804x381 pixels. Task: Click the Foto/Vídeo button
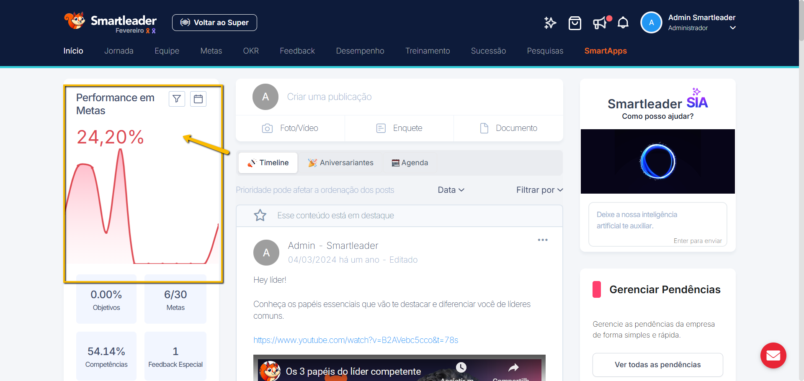pos(290,128)
